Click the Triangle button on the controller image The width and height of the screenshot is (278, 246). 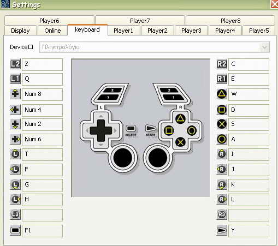point(180,119)
